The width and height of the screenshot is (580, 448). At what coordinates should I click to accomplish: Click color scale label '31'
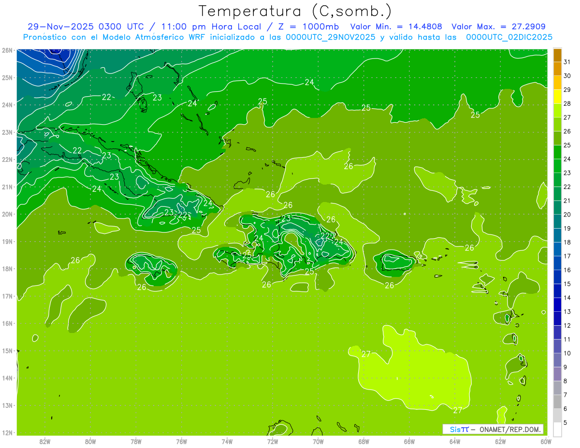[567, 62]
